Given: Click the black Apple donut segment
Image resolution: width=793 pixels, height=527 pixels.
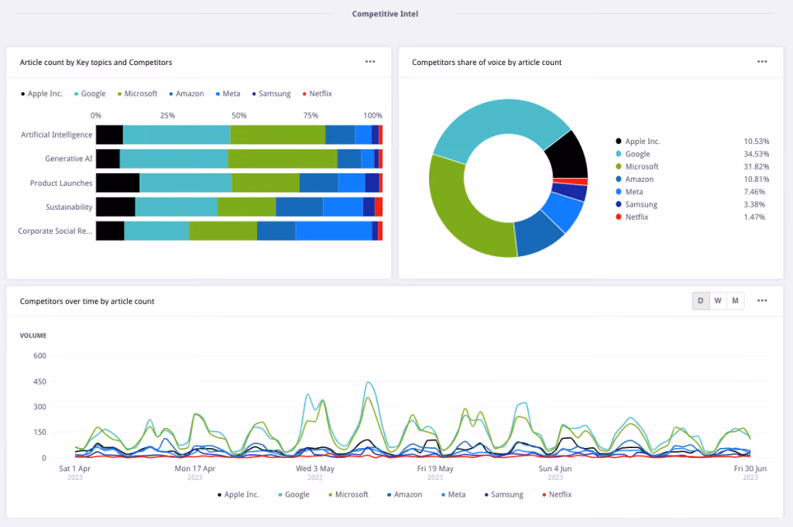Looking at the screenshot, I should click(x=569, y=156).
